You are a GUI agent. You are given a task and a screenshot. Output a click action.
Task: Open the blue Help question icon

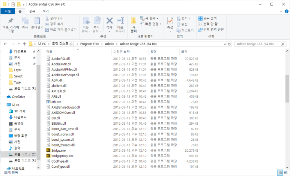tap(287, 12)
